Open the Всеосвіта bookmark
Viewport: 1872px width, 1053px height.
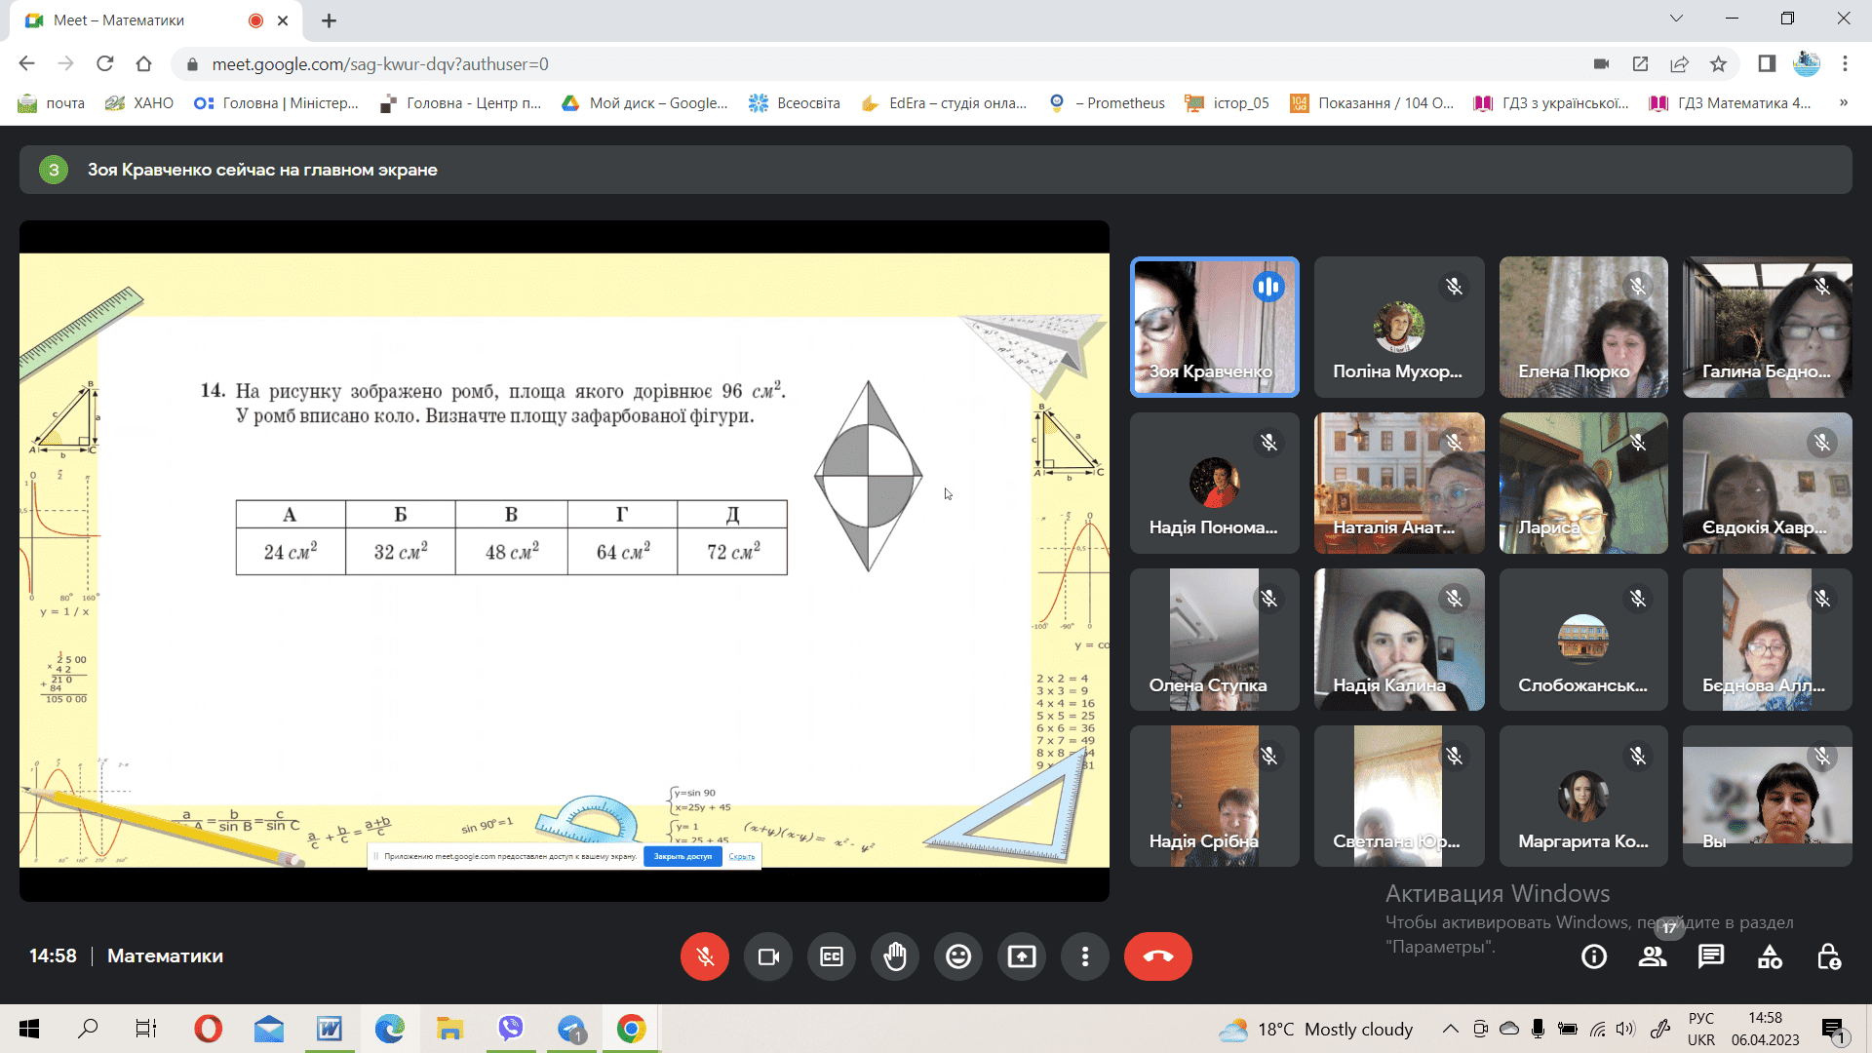click(794, 103)
